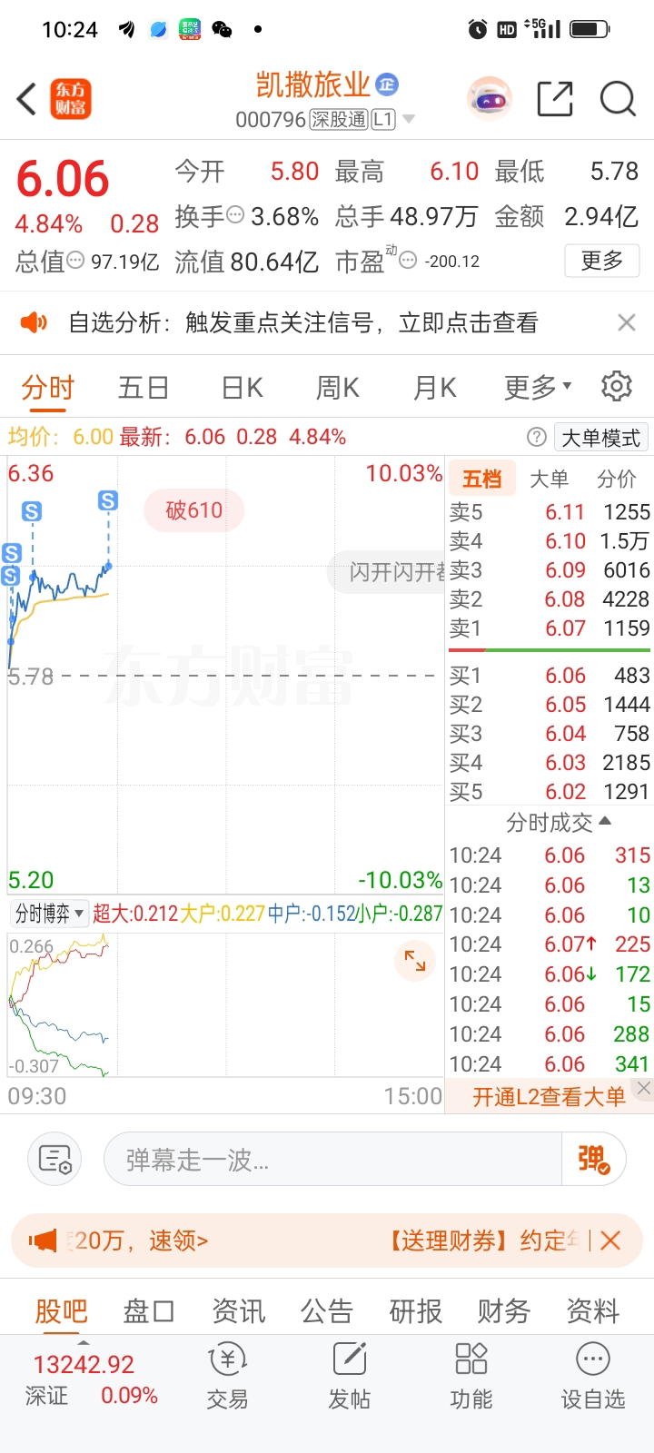This screenshot has width=654, height=1453.
Task: Open the 分时博弈 indicator dropdown
Action: [x=49, y=914]
